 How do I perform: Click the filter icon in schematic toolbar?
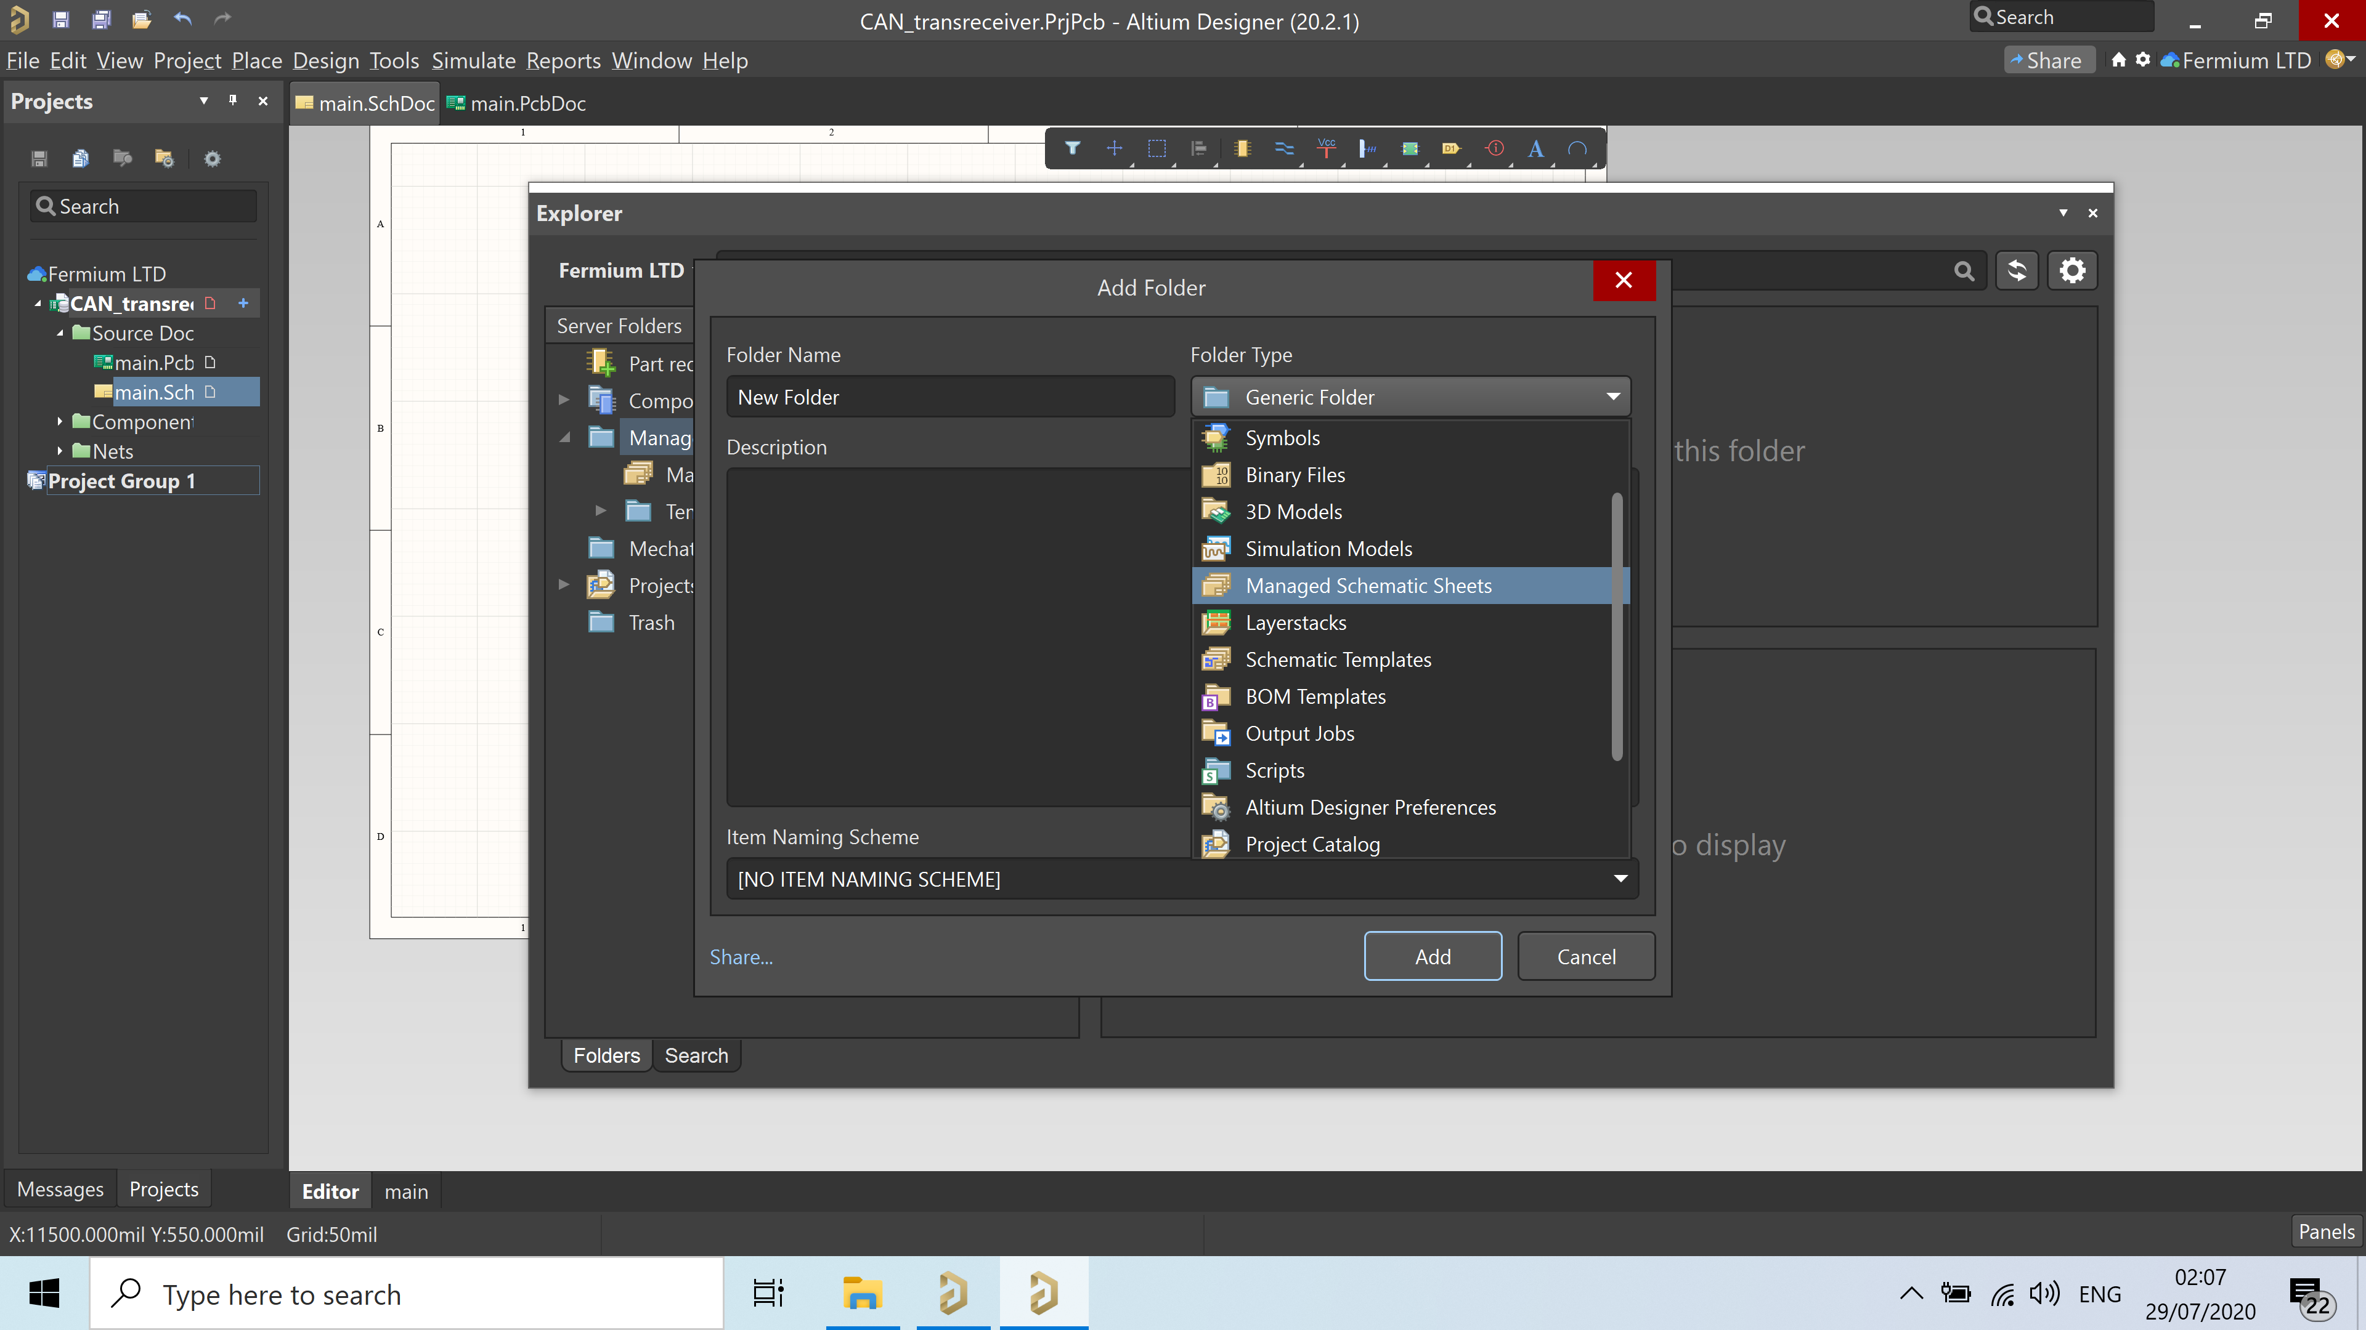[x=1072, y=148]
